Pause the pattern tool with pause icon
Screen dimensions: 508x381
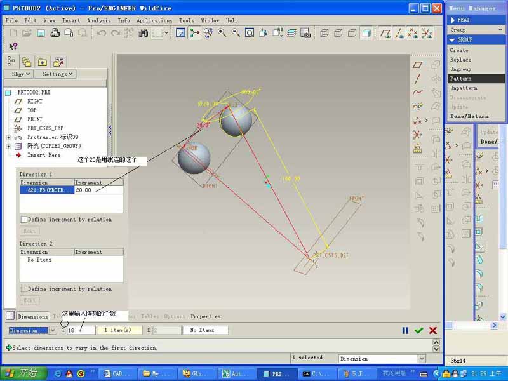[x=405, y=330]
